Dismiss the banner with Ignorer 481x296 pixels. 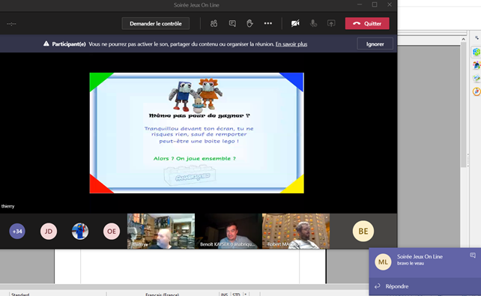click(375, 44)
